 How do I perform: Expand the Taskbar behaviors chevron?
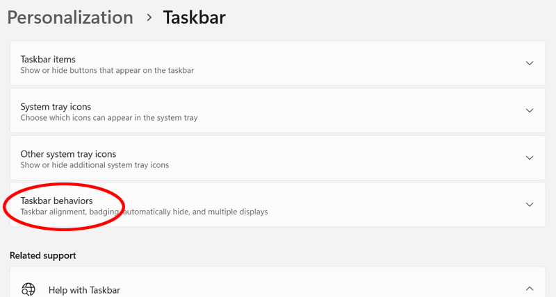click(530, 205)
